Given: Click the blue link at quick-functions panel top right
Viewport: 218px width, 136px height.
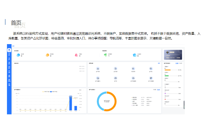Looking at the screenshot, I should pyautogui.click(x=159, y=63).
